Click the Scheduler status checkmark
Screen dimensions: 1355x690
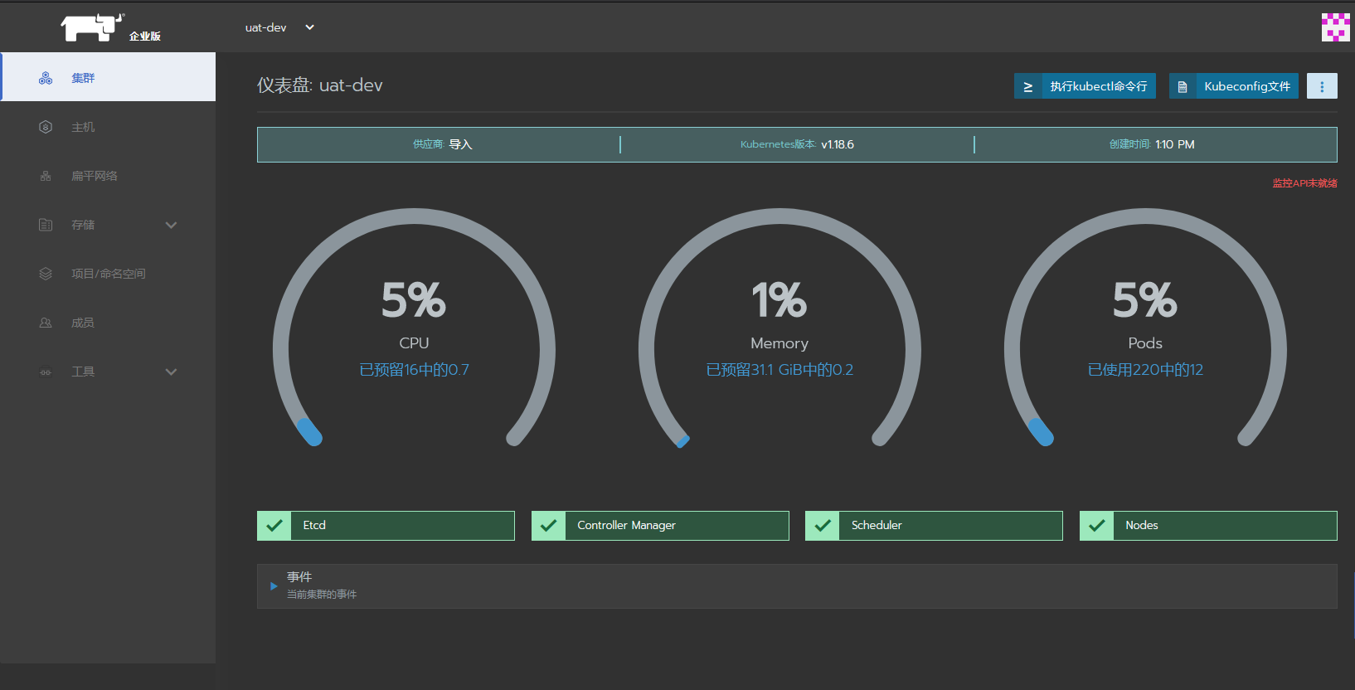(823, 526)
